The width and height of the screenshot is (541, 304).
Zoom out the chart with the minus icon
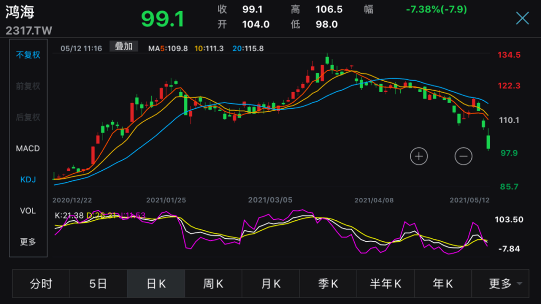pyautogui.click(x=463, y=156)
